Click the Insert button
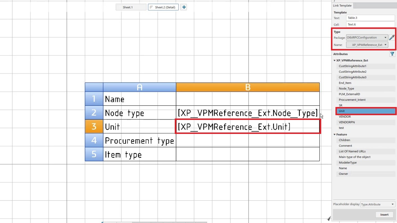Image resolution: width=397 pixels, height=223 pixels. (x=384, y=215)
